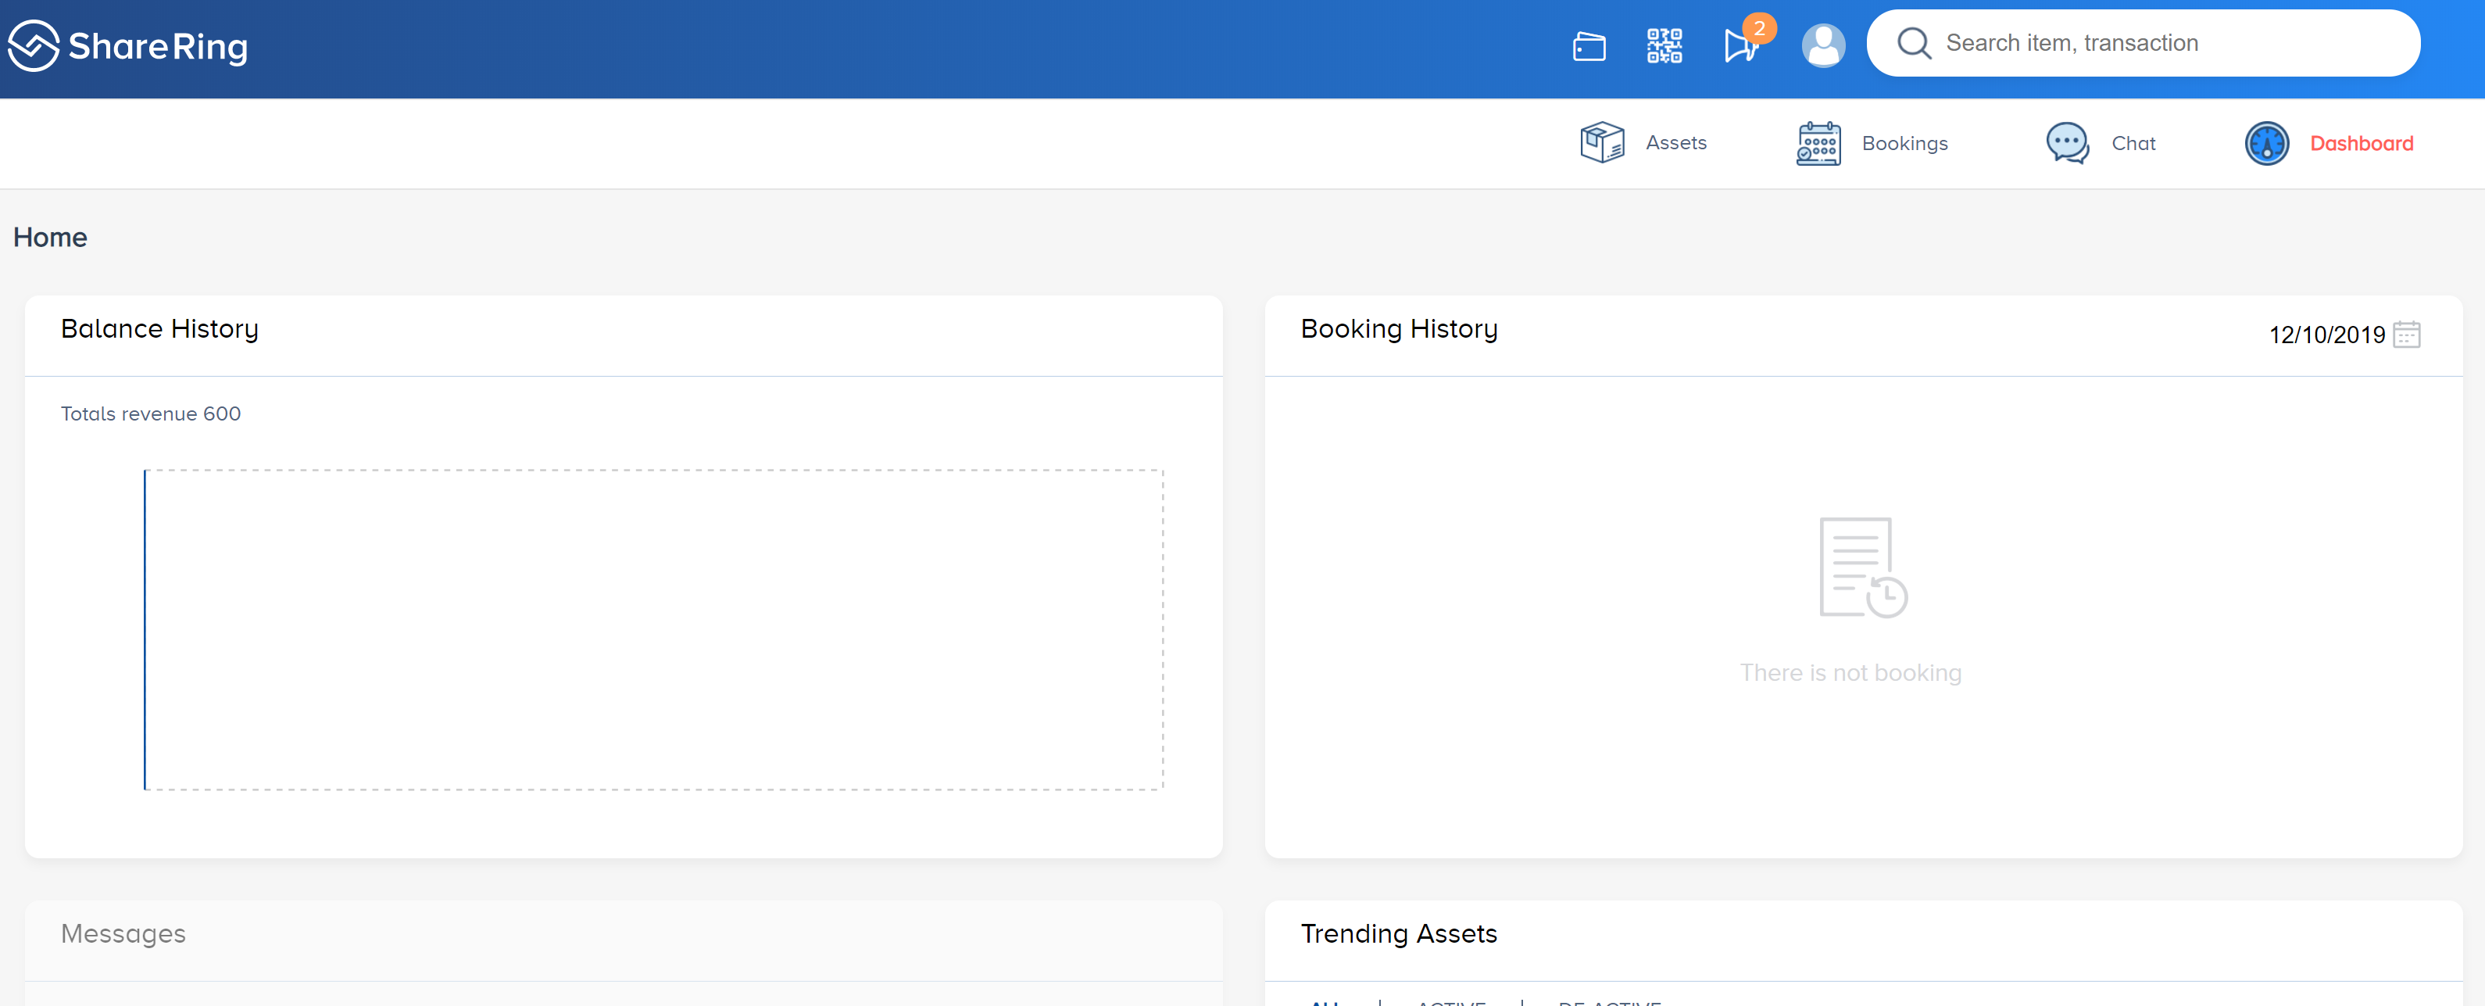The height and width of the screenshot is (1006, 2485).
Task: Click inside the Balance History chart
Action: pyautogui.click(x=653, y=630)
